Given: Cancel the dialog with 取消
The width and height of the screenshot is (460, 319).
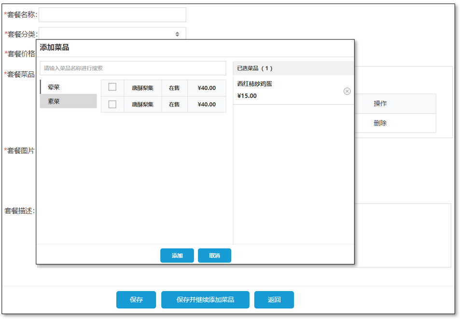Looking at the screenshot, I should [214, 255].
